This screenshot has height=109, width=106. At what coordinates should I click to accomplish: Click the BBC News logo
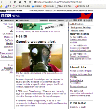coord(10,16)
